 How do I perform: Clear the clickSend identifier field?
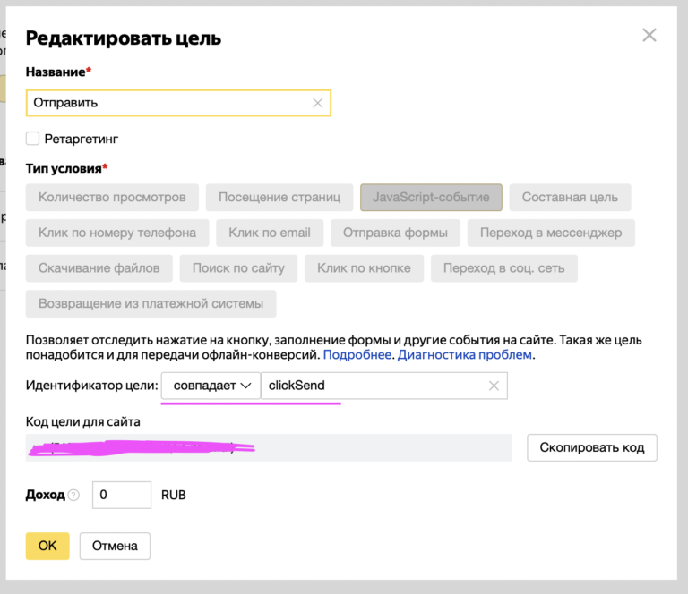click(493, 386)
